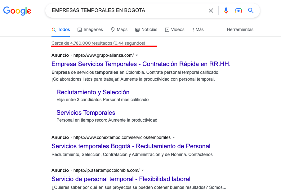Viewport: 281px width, 196px height.
Task: Click the Cerca de 4,780,000 resultados text
Action: coord(98,43)
